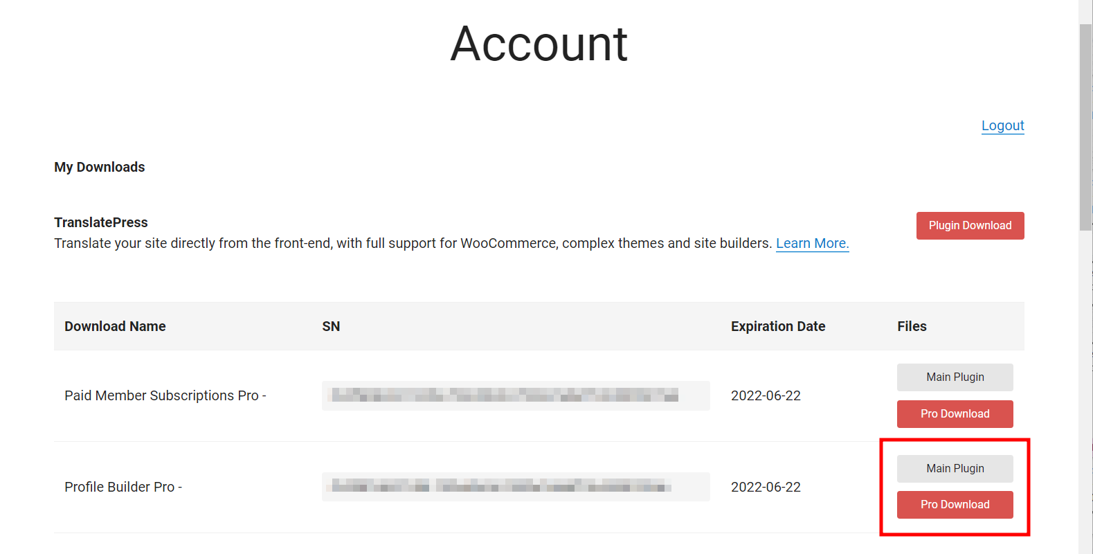The image size is (1093, 554).
Task: Download Main Plugin for Profile Builder Pro
Action: click(x=955, y=468)
